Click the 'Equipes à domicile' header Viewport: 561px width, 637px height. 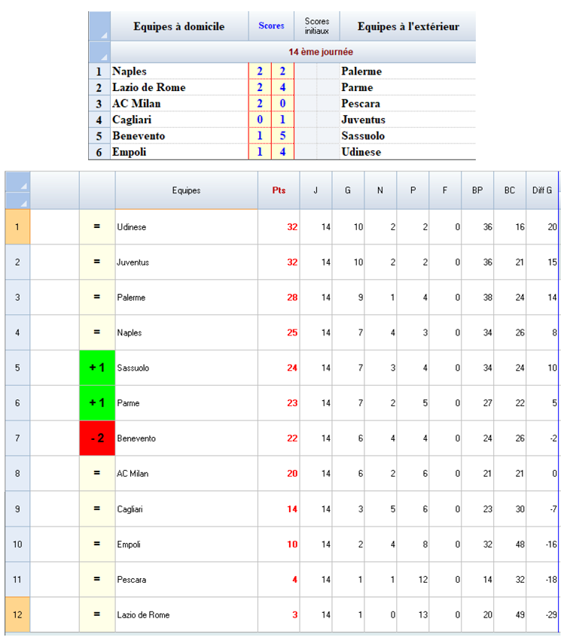179,26
